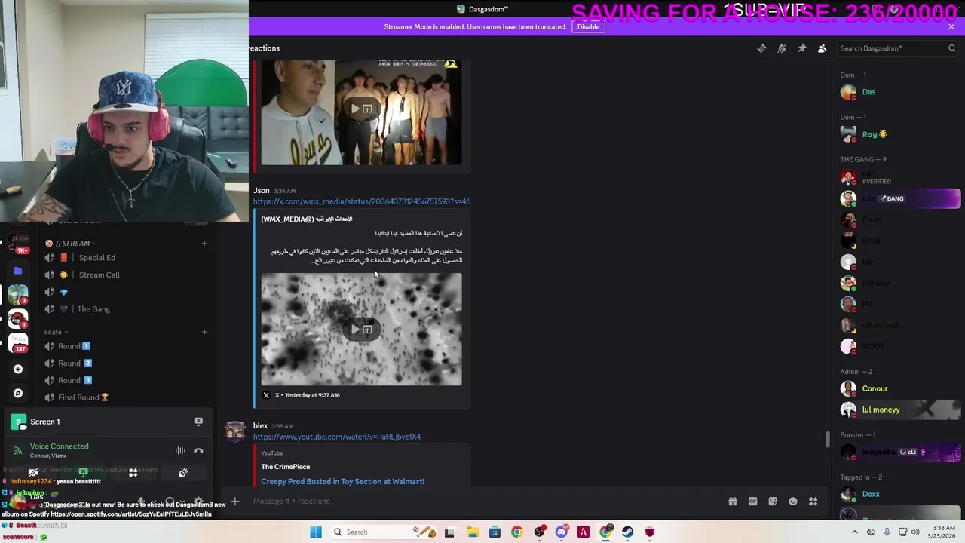The height and width of the screenshot is (543, 965).
Task: Open Discord from the taskbar
Action: [561, 532]
